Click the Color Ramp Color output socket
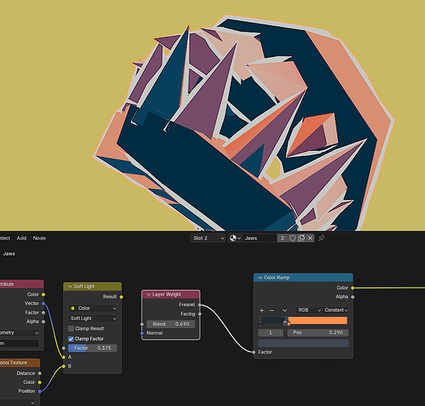Viewport: 425px width, 406px height. pos(353,288)
